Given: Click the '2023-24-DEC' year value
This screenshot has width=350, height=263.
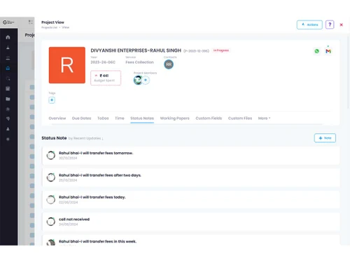Looking at the screenshot, I should click(103, 62).
